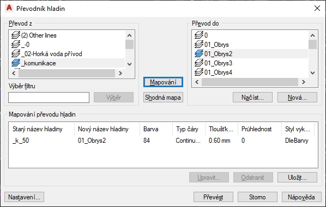The image size is (326, 207).
Task: Click into the Výběr filtru text field
Action: click(x=49, y=98)
